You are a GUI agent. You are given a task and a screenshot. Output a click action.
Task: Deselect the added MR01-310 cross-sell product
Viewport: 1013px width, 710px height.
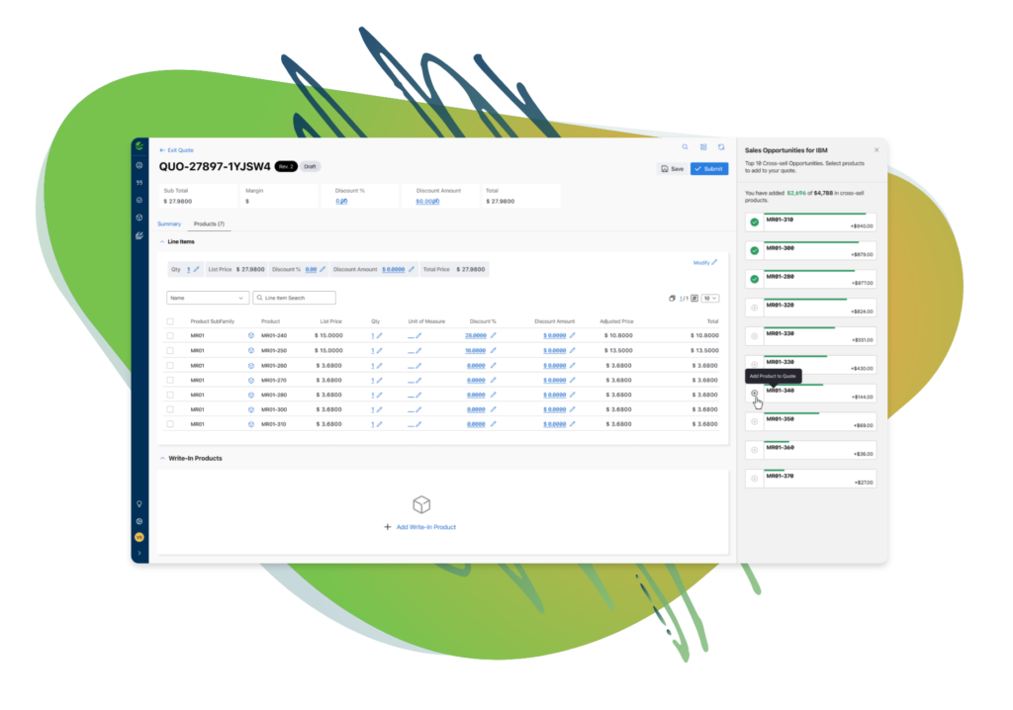click(x=755, y=222)
